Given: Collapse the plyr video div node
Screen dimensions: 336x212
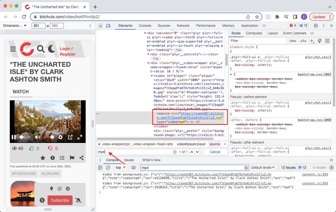Looking at the screenshot, I should [145, 33].
